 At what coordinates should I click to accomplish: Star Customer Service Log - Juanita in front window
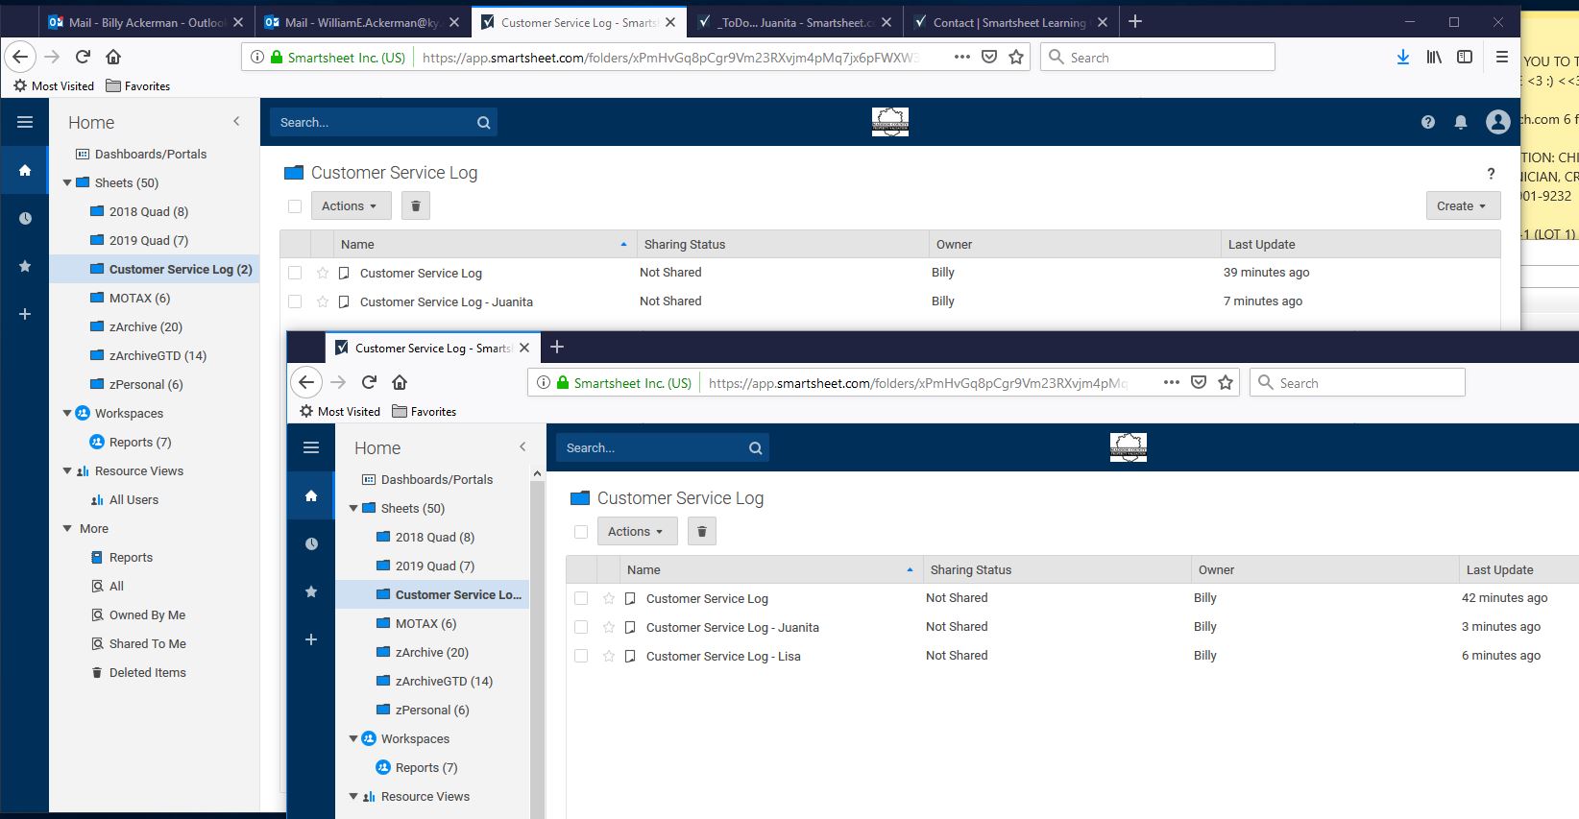click(x=609, y=627)
